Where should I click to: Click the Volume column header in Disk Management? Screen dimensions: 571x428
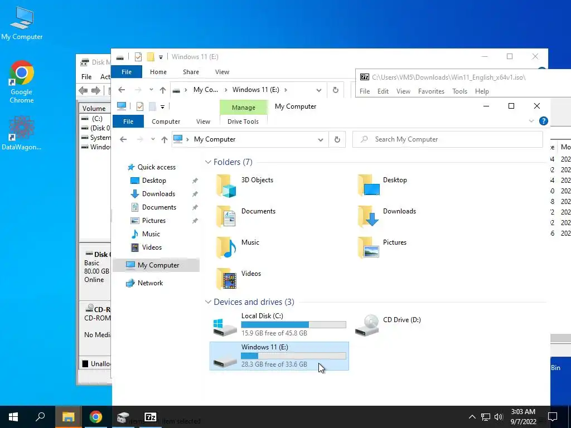pyautogui.click(x=94, y=109)
